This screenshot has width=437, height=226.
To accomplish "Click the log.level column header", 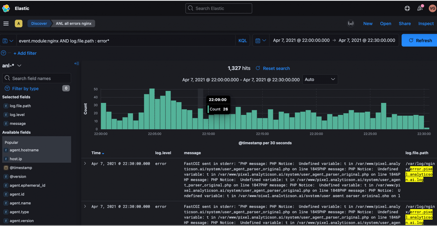I will (x=163, y=153).
